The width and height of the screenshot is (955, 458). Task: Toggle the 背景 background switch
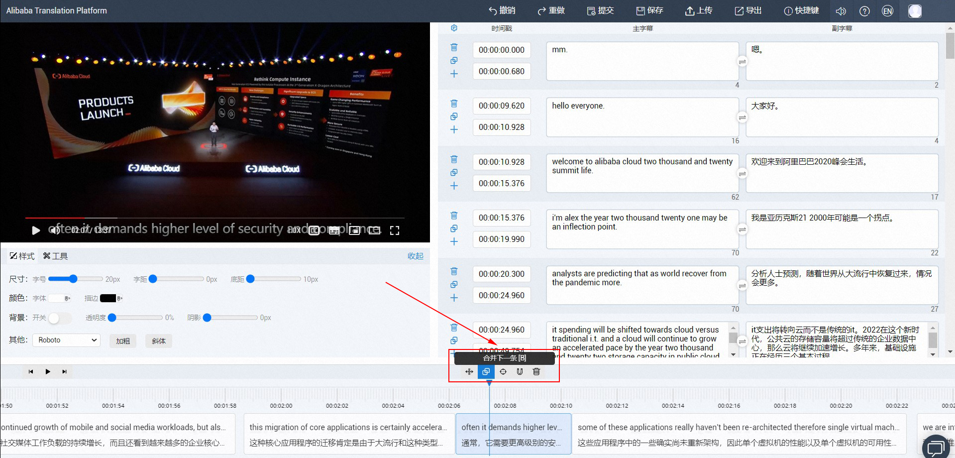[60, 318]
